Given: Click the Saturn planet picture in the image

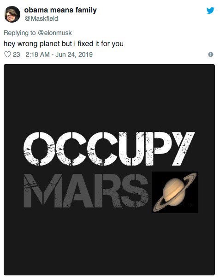Looking at the screenshot, I should (175, 192).
